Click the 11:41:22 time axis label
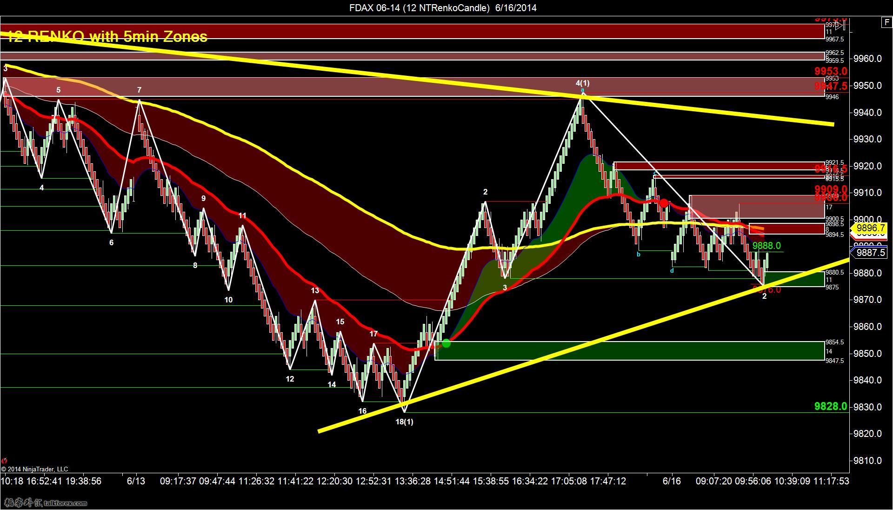Viewport: 893px width, 510px height. [295, 481]
